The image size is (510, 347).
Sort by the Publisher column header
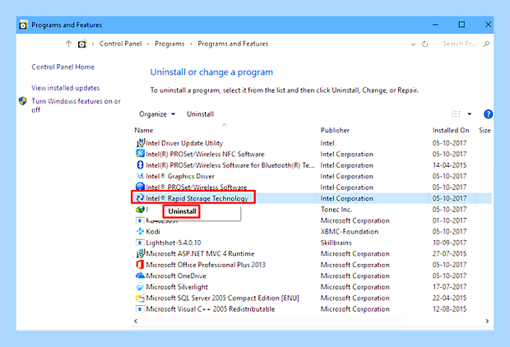(335, 130)
